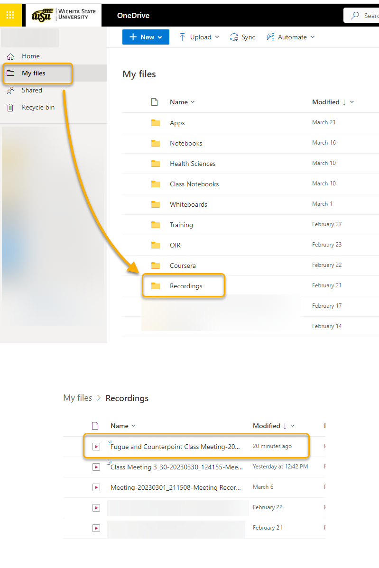The width and height of the screenshot is (379, 568).
Task: Open Meeting-20230301_211508 recording
Action: pos(176,487)
